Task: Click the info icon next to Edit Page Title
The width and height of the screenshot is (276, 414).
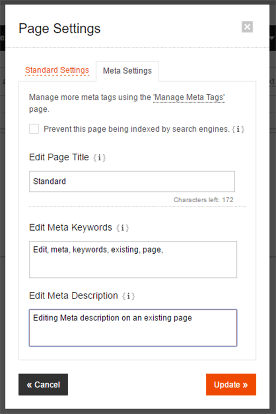Action: click(100, 158)
